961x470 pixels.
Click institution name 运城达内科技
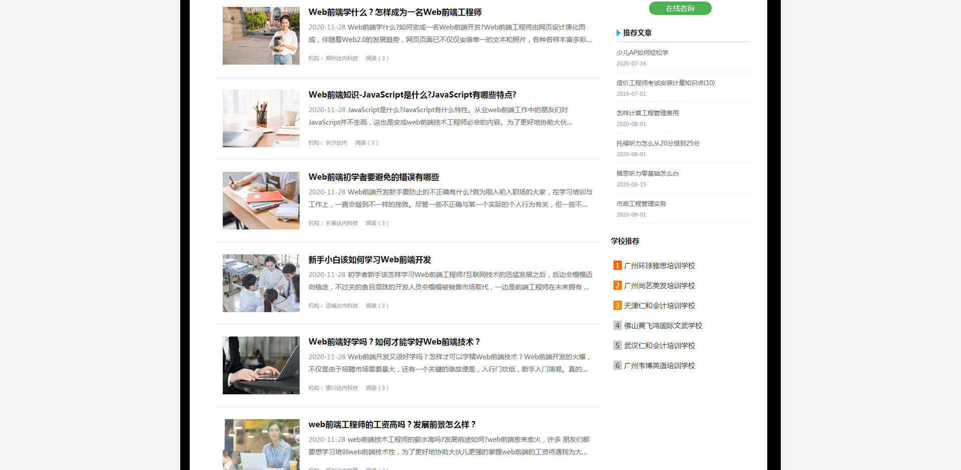[x=342, y=306]
